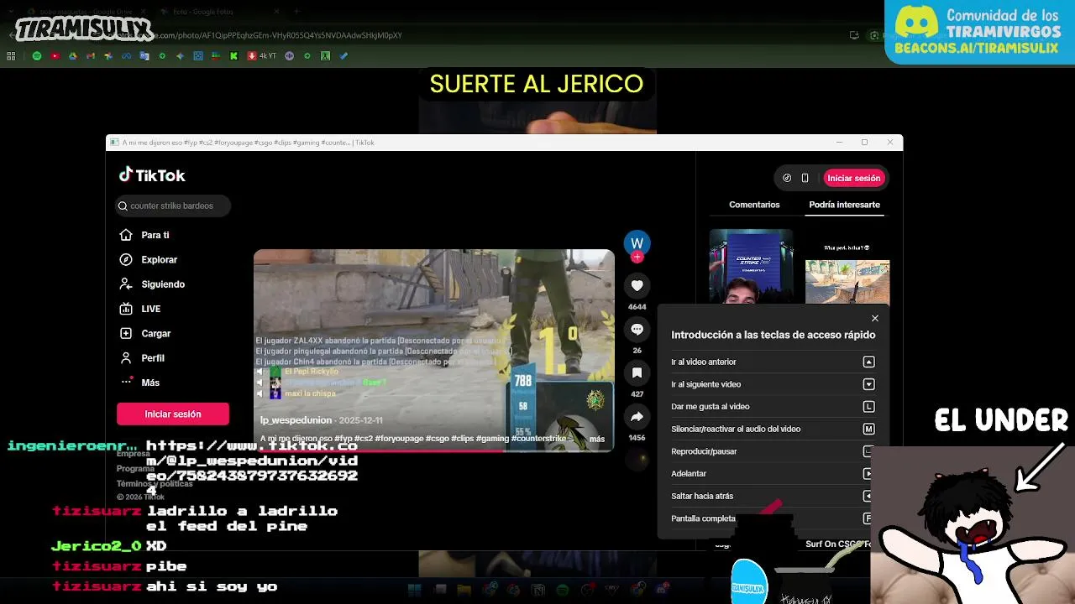Open the W creator avatar

637,242
